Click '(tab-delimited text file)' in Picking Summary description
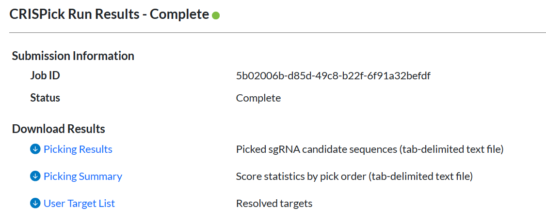 point(420,177)
